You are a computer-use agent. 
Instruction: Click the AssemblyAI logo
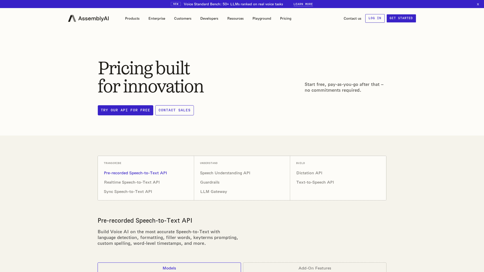click(88, 18)
